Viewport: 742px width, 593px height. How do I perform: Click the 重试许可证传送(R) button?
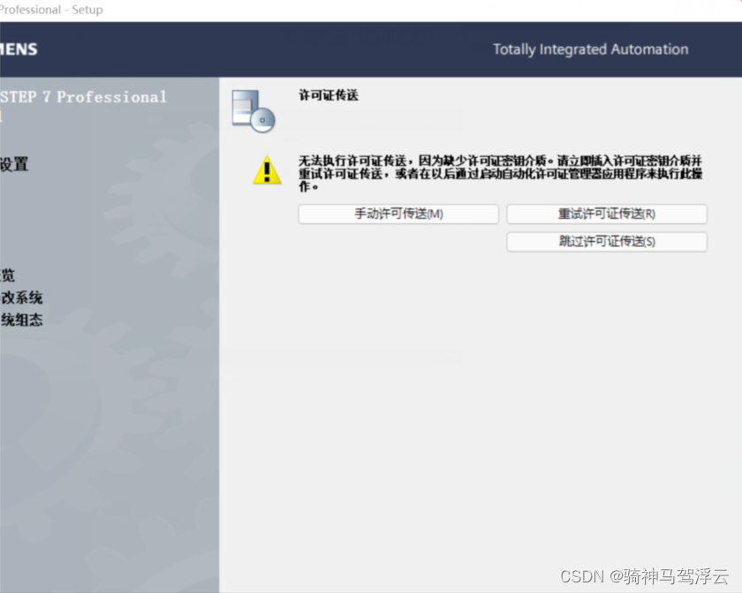pyautogui.click(x=607, y=214)
